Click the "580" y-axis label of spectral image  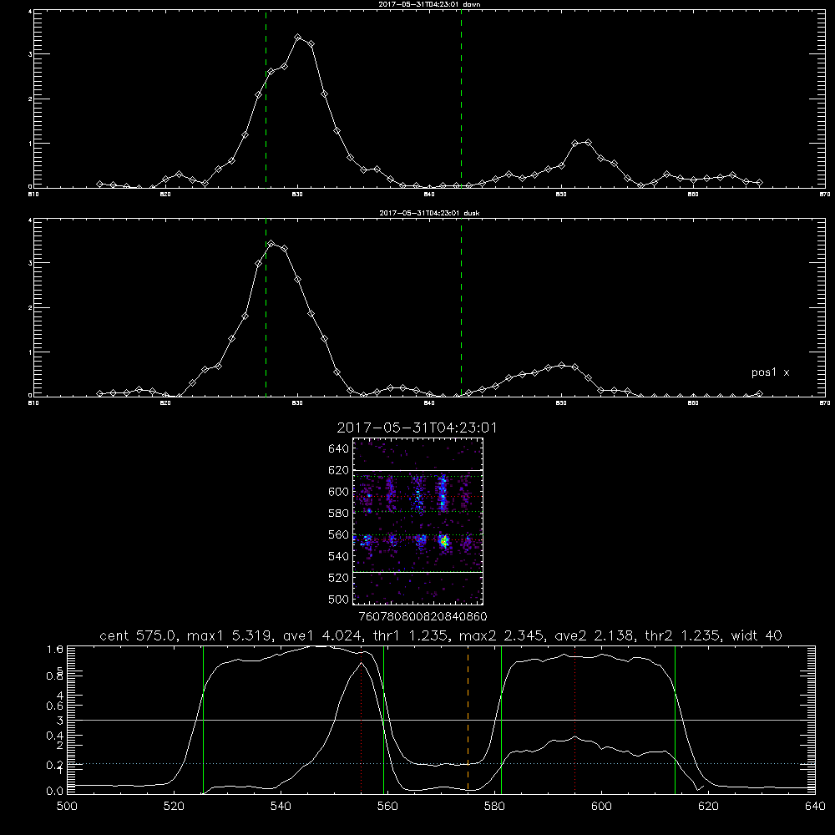(339, 514)
